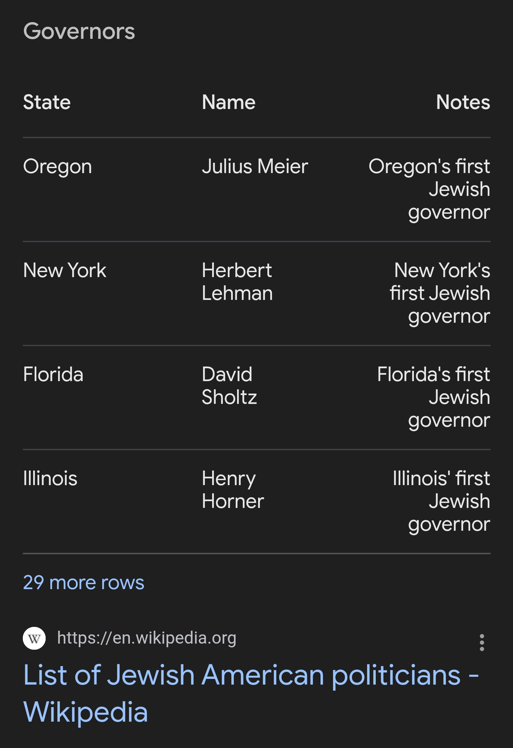Select the Notes column header
This screenshot has width=513, height=748.
tap(463, 102)
